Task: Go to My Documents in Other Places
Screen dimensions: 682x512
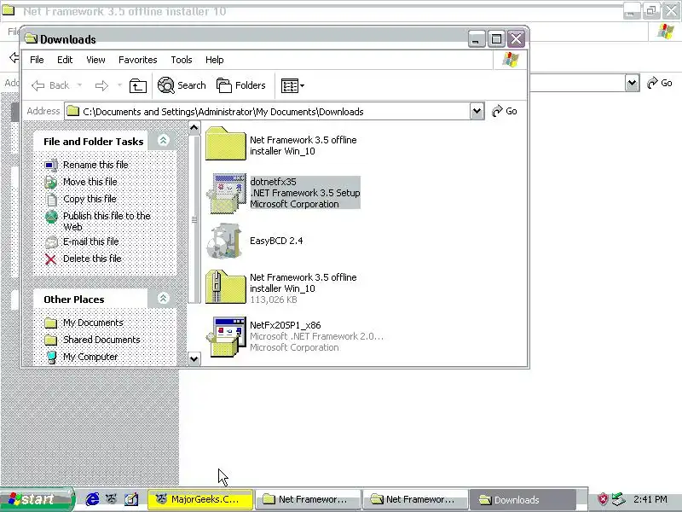Action: pyautogui.click(x=93, y=323)
